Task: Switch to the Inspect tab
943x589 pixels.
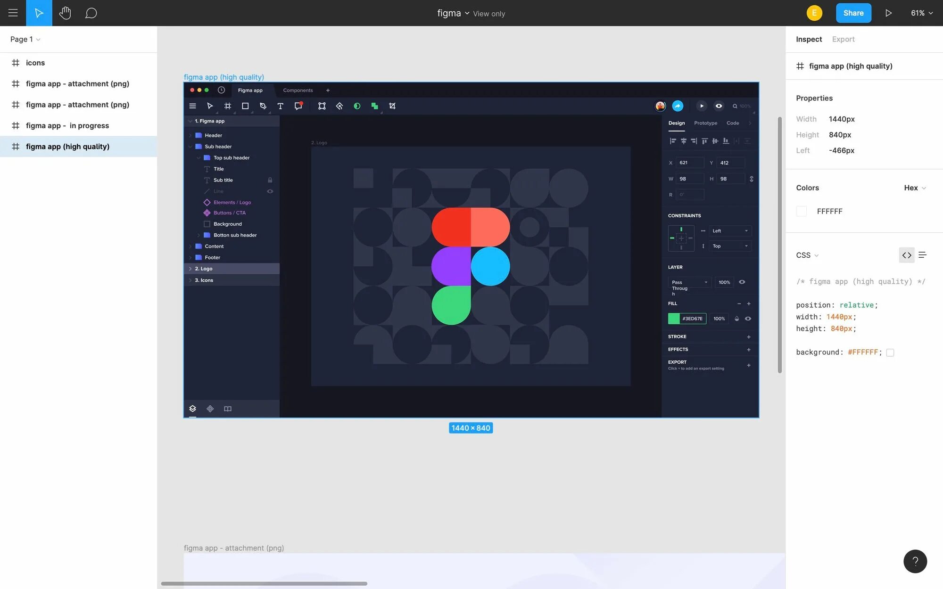Action: 809,39
